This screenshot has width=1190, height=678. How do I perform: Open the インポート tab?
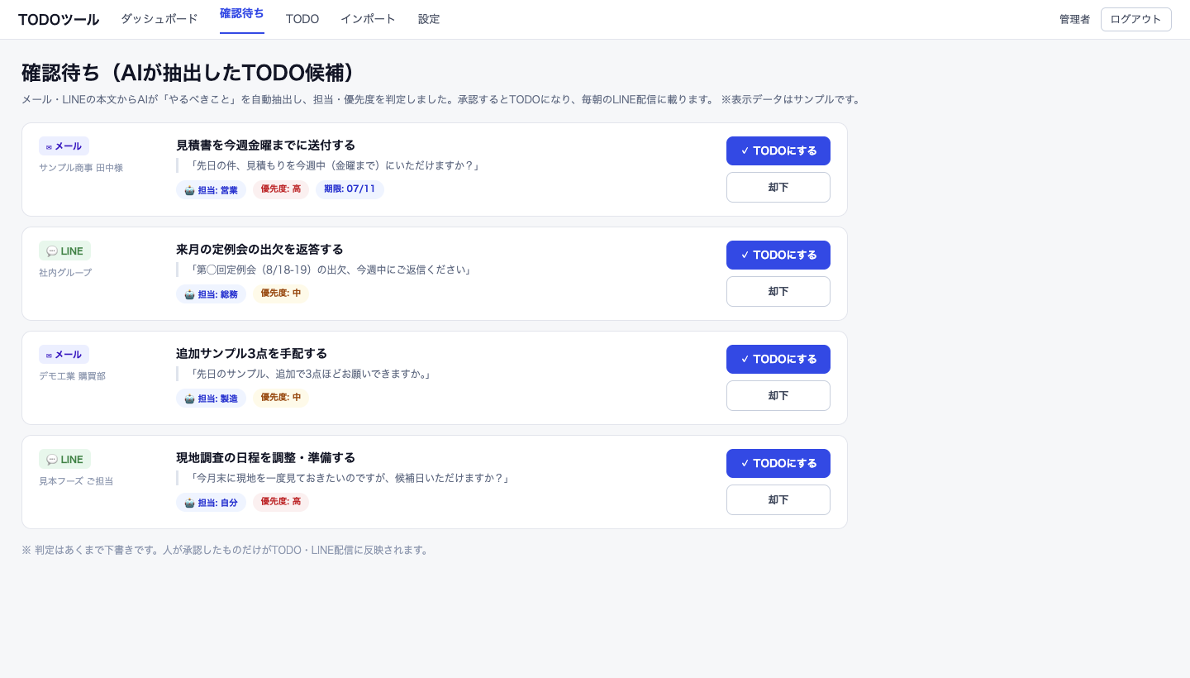point(369,19)
